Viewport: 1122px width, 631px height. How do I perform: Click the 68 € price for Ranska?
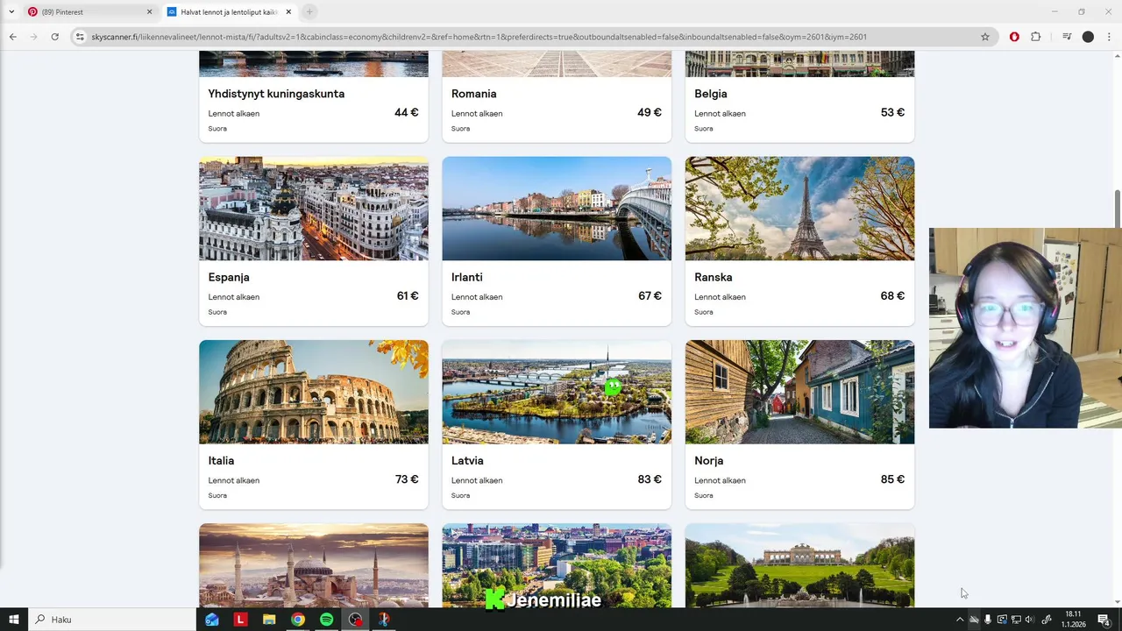point(892,296)
